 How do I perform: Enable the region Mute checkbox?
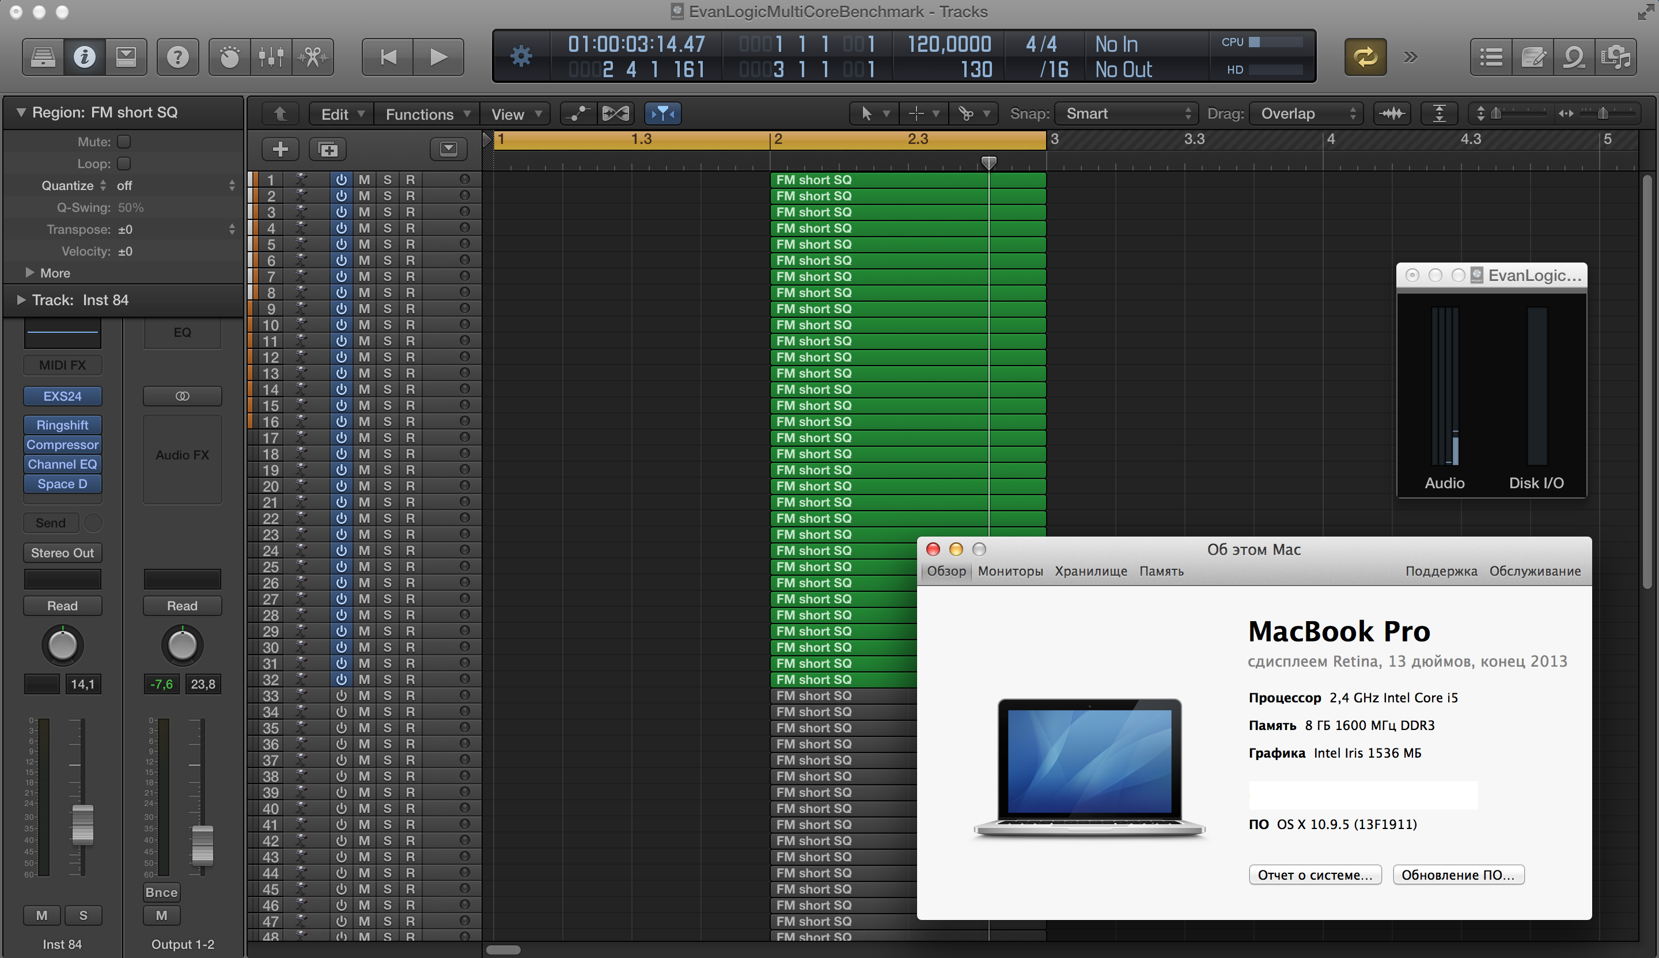click(124, 142)
